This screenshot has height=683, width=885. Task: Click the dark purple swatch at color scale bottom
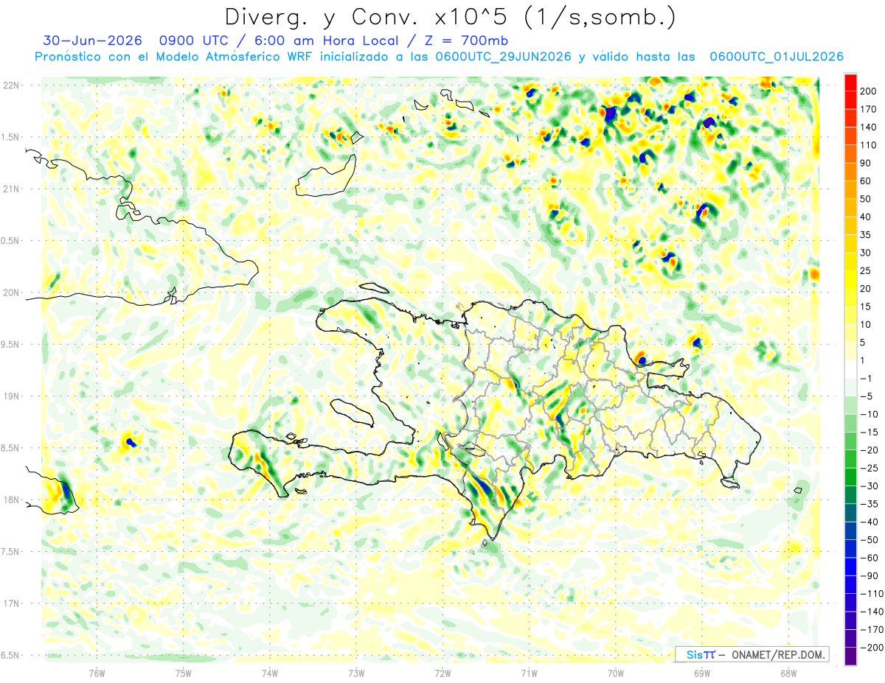(x=850, y=656)
